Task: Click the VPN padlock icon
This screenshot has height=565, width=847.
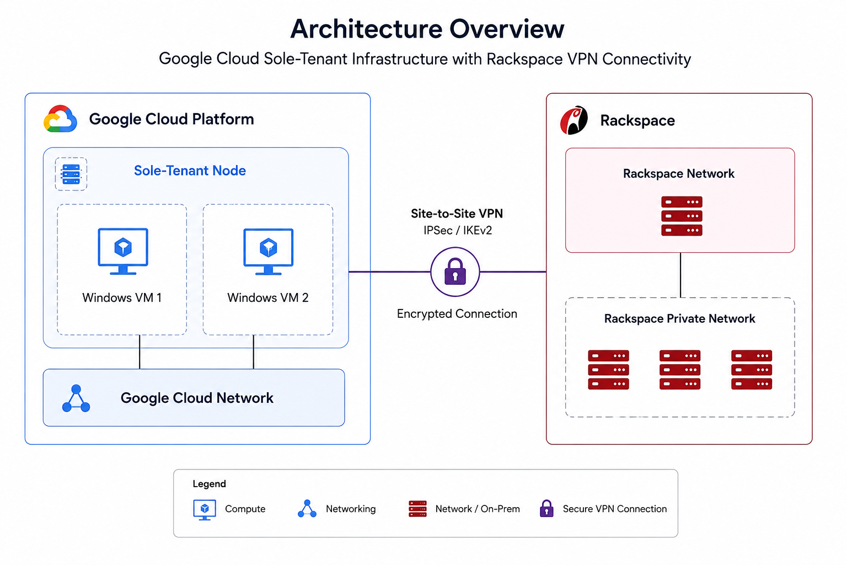Action: [455, 271]
